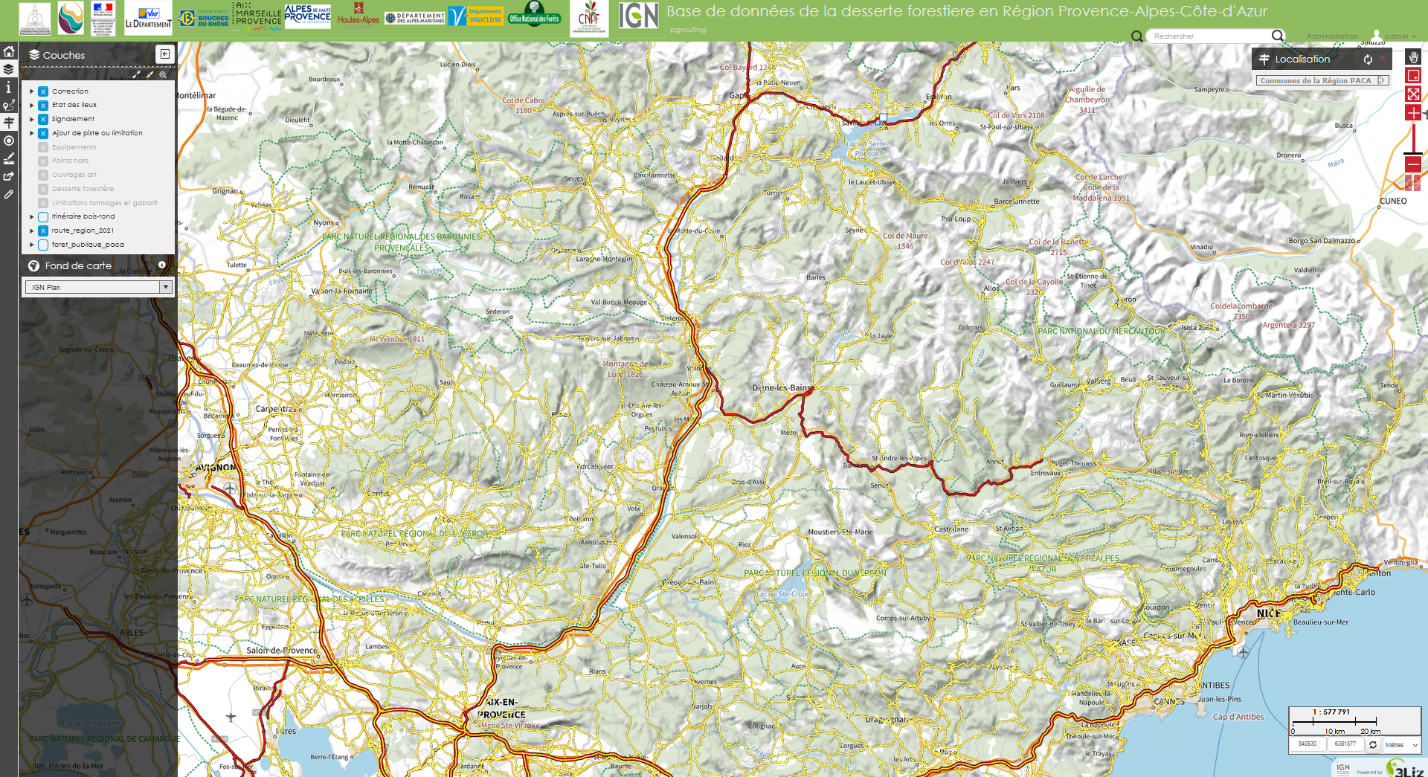1428x777 pixels.
Task: Click the expand-all layers arrows icon
Action: click(136, 74)
